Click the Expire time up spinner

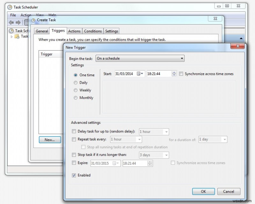(150, 162)
